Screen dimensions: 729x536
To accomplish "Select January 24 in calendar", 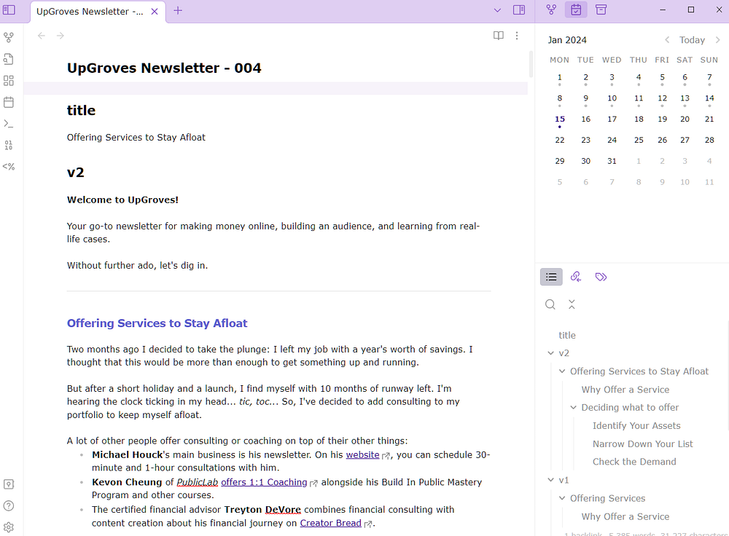I will pyautogui.click(x=612, y=141).
